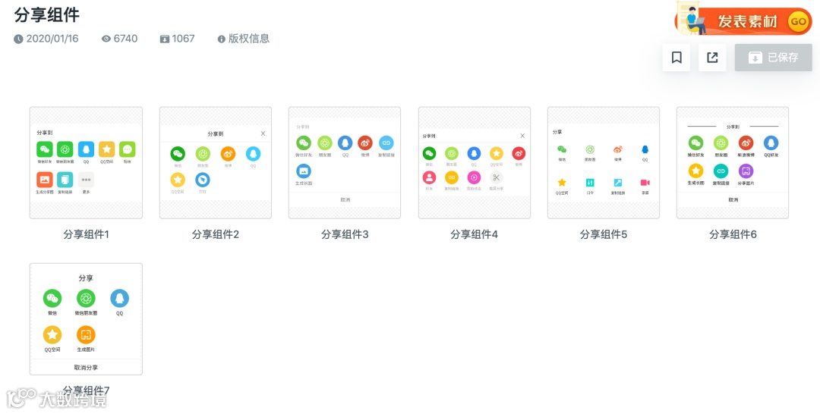
Task: Click 取消 in 分享组件3
Action: point(345,200)
